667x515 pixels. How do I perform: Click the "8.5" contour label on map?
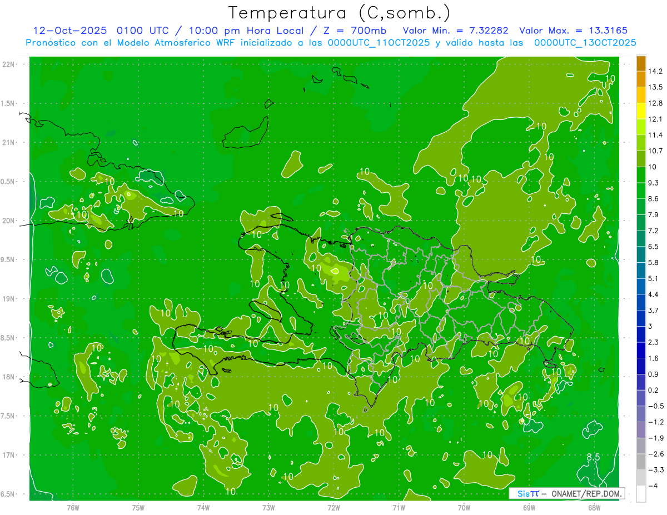[594, 457]
